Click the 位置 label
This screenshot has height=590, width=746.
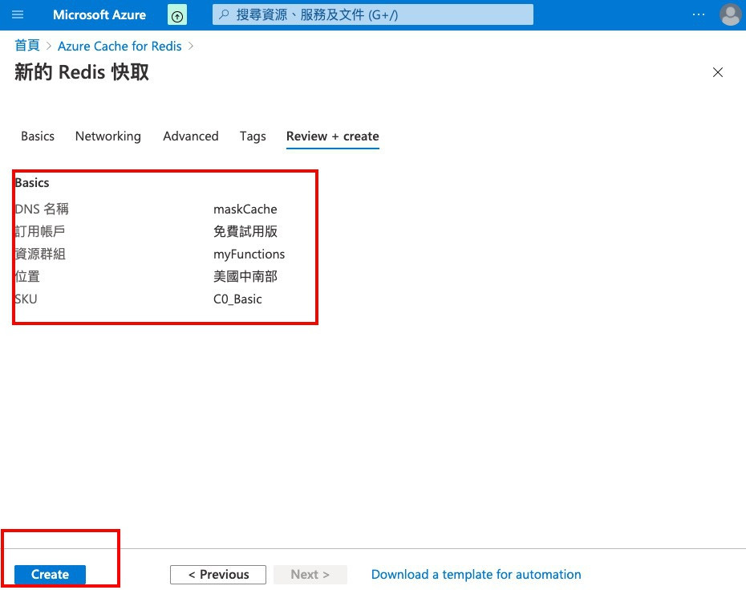tap(27, 276)
